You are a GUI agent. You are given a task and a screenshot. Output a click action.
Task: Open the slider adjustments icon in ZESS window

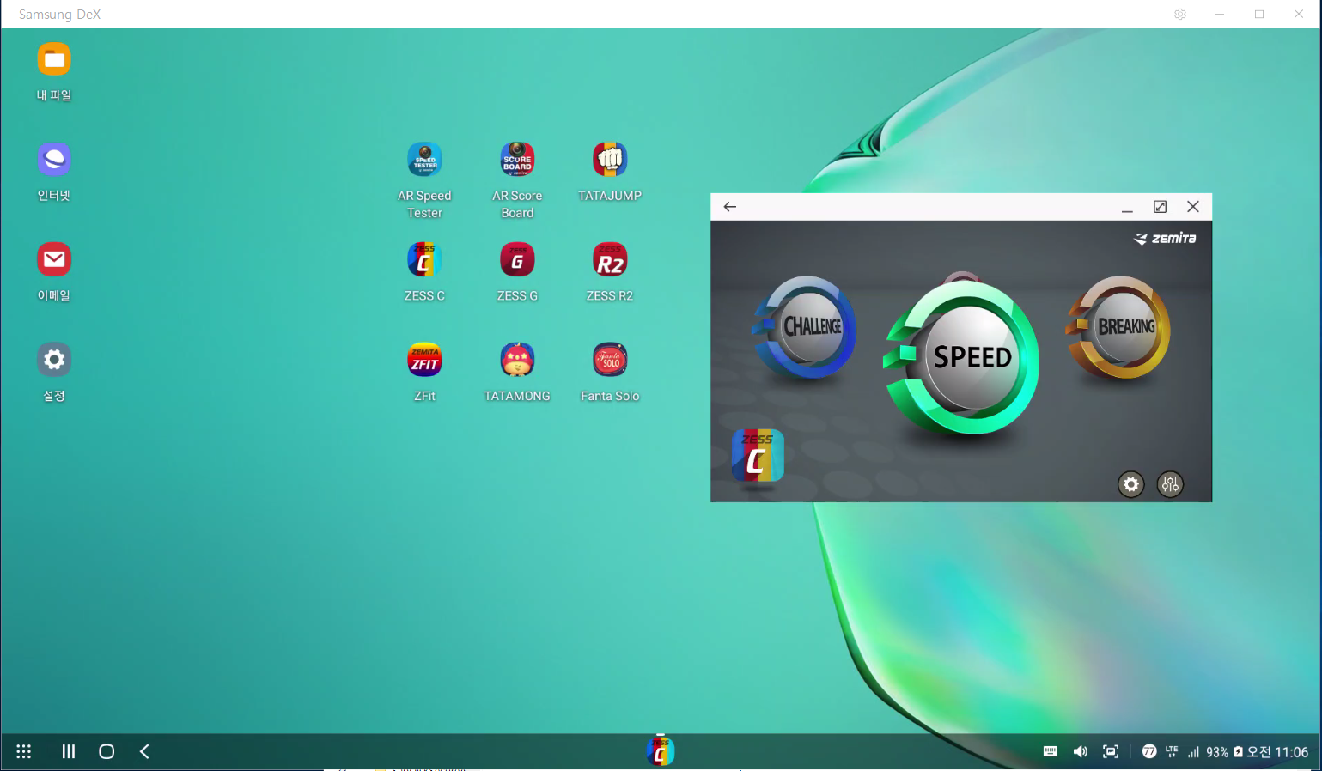[1170, 484]
